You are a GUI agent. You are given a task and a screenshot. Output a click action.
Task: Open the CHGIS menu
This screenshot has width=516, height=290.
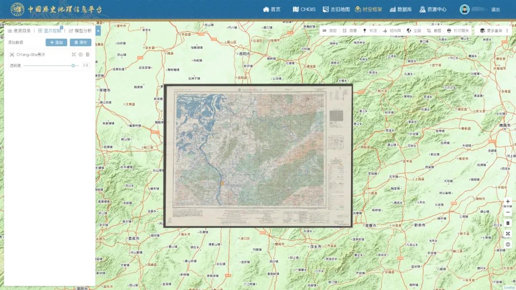point(304,9)
